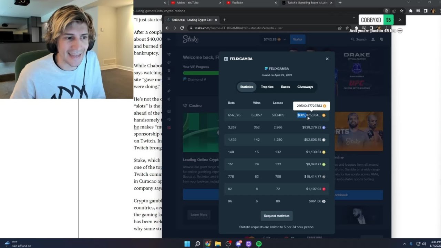Go back in Stake browser window
Screen dimensions: 441x248
(x=167, y=28)
